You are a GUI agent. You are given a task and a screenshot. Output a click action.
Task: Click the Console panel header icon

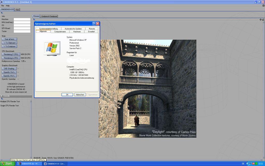click(2, 96)
